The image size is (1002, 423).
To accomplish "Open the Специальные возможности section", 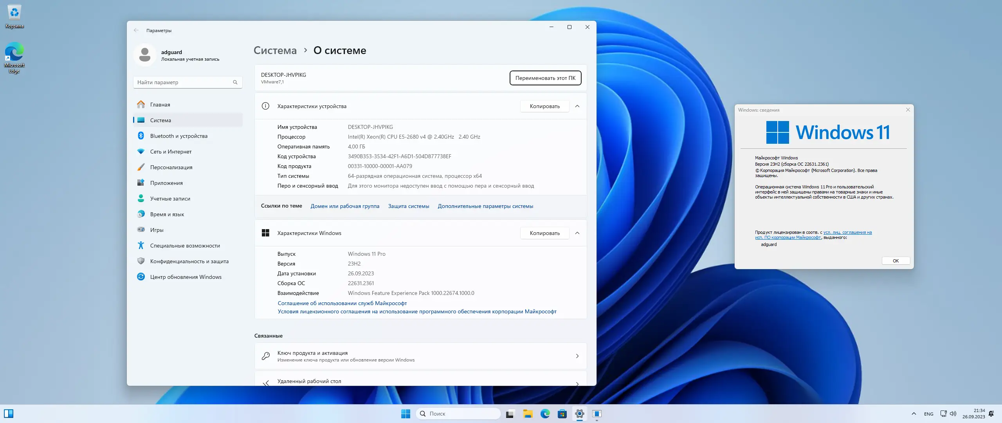I will click(184, 246).
